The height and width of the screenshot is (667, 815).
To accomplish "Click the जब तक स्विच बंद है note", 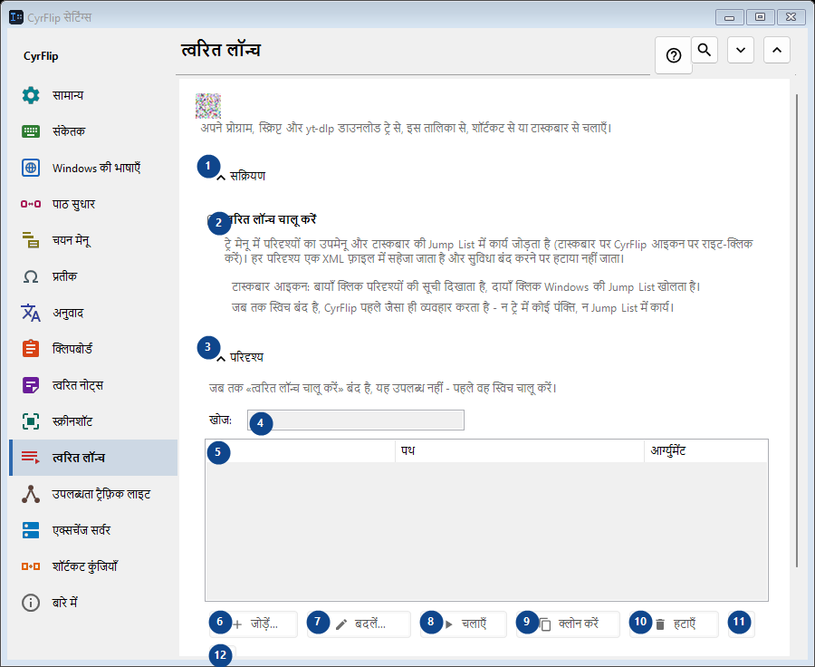I will click(453, 307).
